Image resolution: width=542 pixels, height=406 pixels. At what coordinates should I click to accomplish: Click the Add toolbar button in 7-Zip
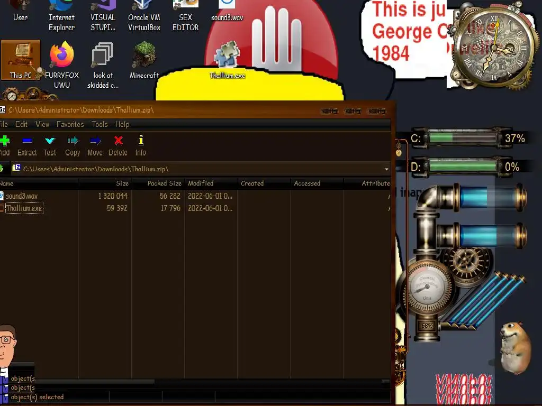4,146
